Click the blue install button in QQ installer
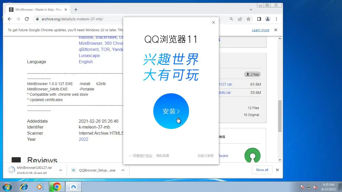The height and width of the screenshot is (192, 342). click(171, 111)
